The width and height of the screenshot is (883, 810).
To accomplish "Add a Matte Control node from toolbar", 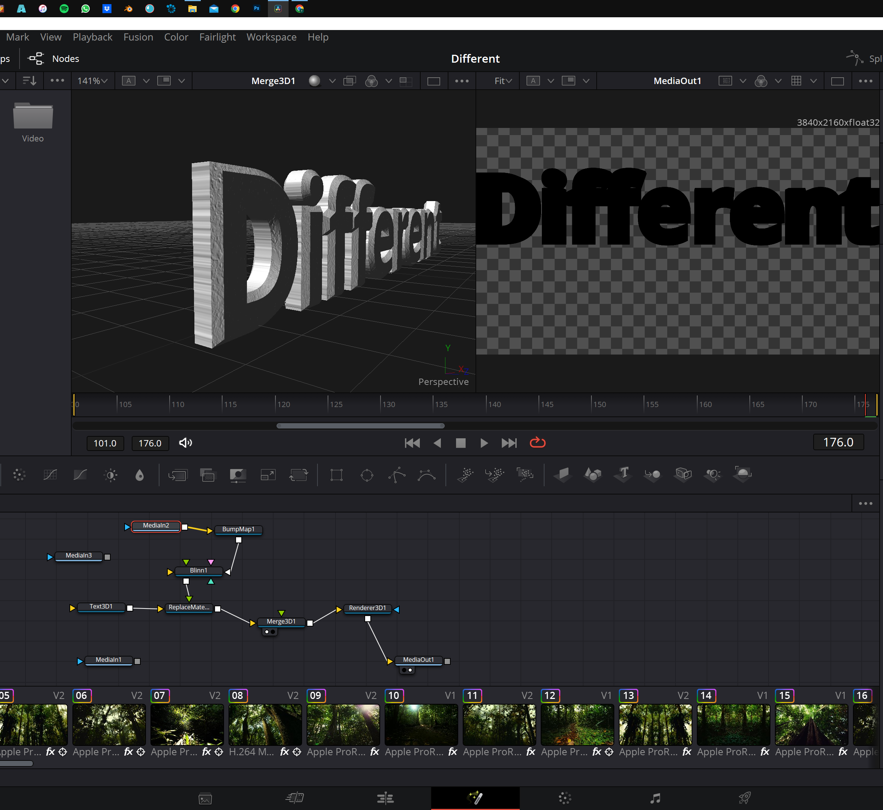I will 238,475.
